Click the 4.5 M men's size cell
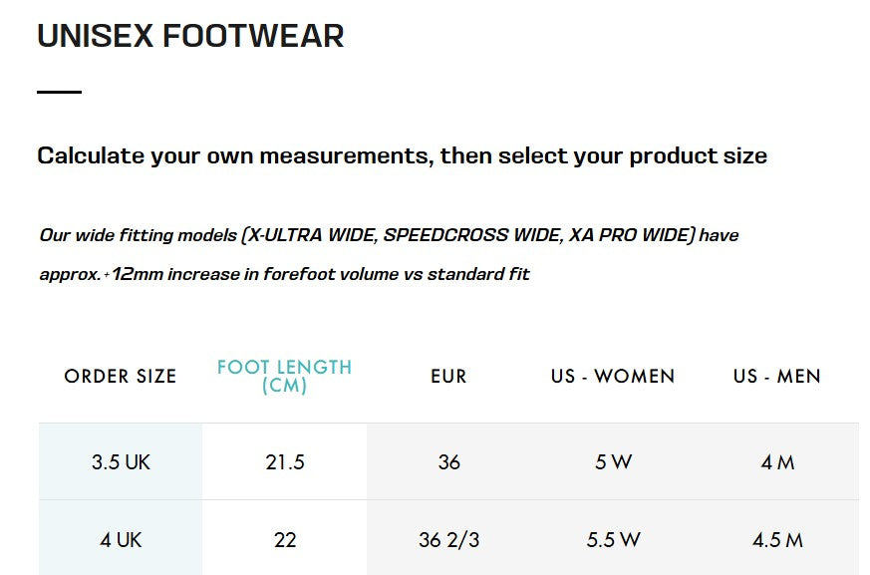Image resolution: width=870 pixels, height=575 pixels. (777, 540)
